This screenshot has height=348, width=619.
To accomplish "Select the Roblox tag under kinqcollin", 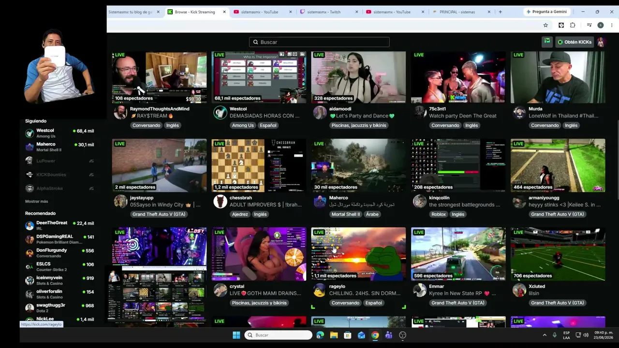I will 439,214.
